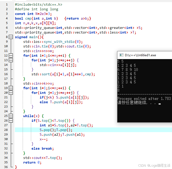Click the 'return 0;' line
The width and height of the screenshot is (172, 169).
(32, 162)
